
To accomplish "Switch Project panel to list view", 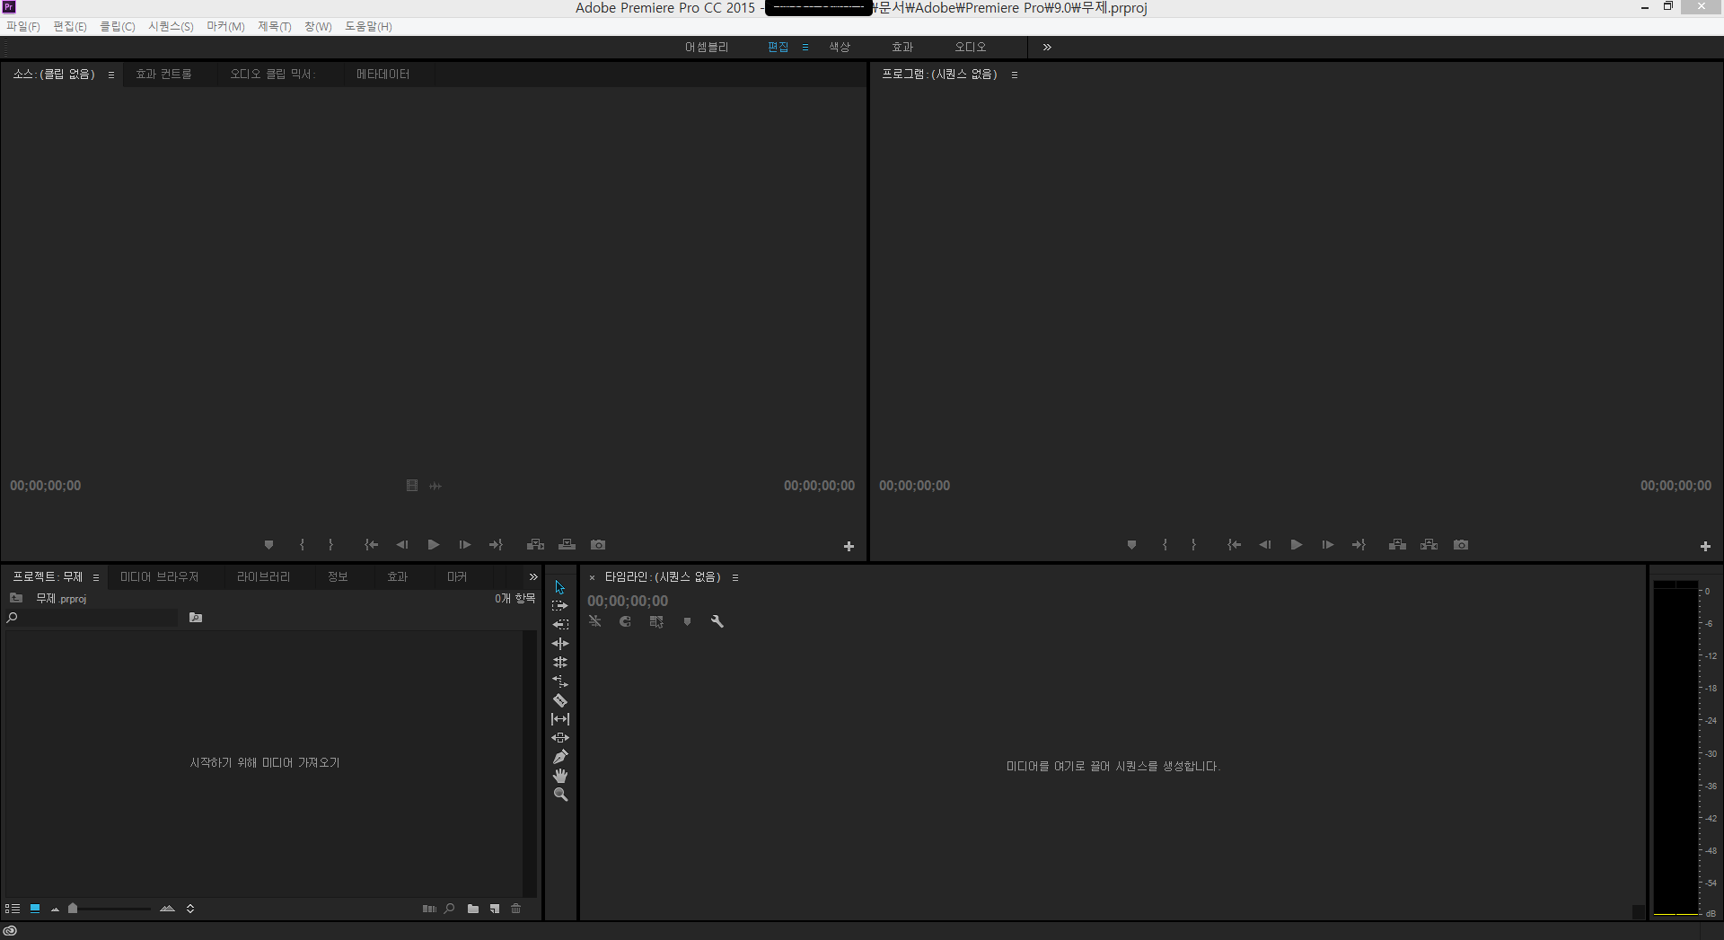I will click(x=13, y=909).
